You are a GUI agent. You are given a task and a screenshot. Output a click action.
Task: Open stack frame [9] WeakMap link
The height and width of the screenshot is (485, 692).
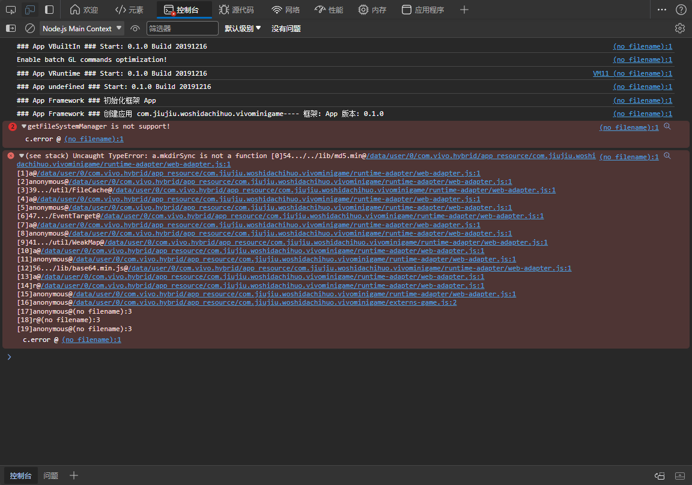[x=326, y=242]
